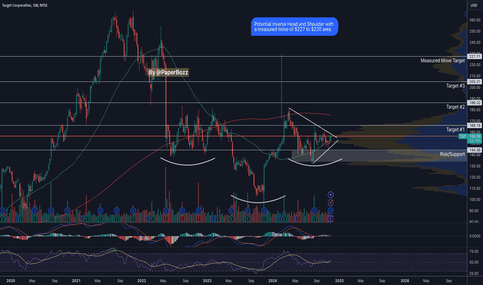Click the 100.00 price axis value

click(475, 199)
